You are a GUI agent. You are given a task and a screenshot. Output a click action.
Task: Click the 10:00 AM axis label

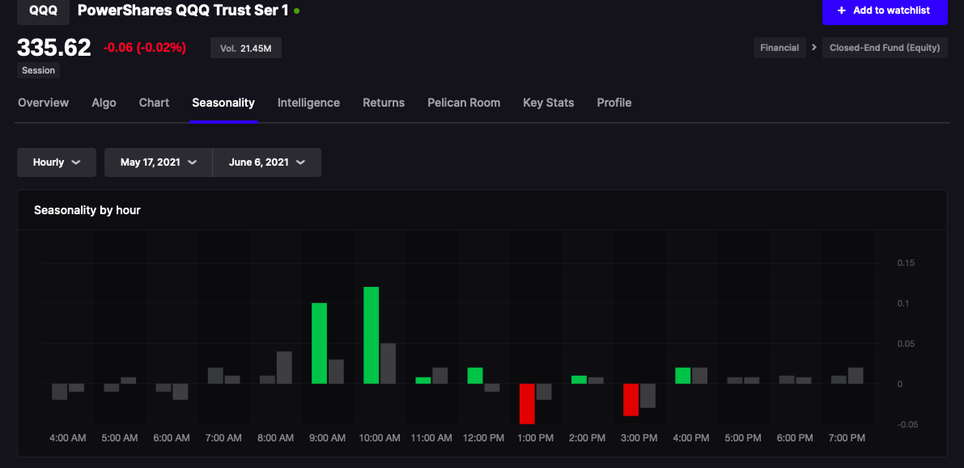coord(380,438)
